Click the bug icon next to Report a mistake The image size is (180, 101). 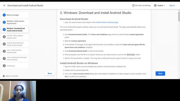click(x=4, y=76)
